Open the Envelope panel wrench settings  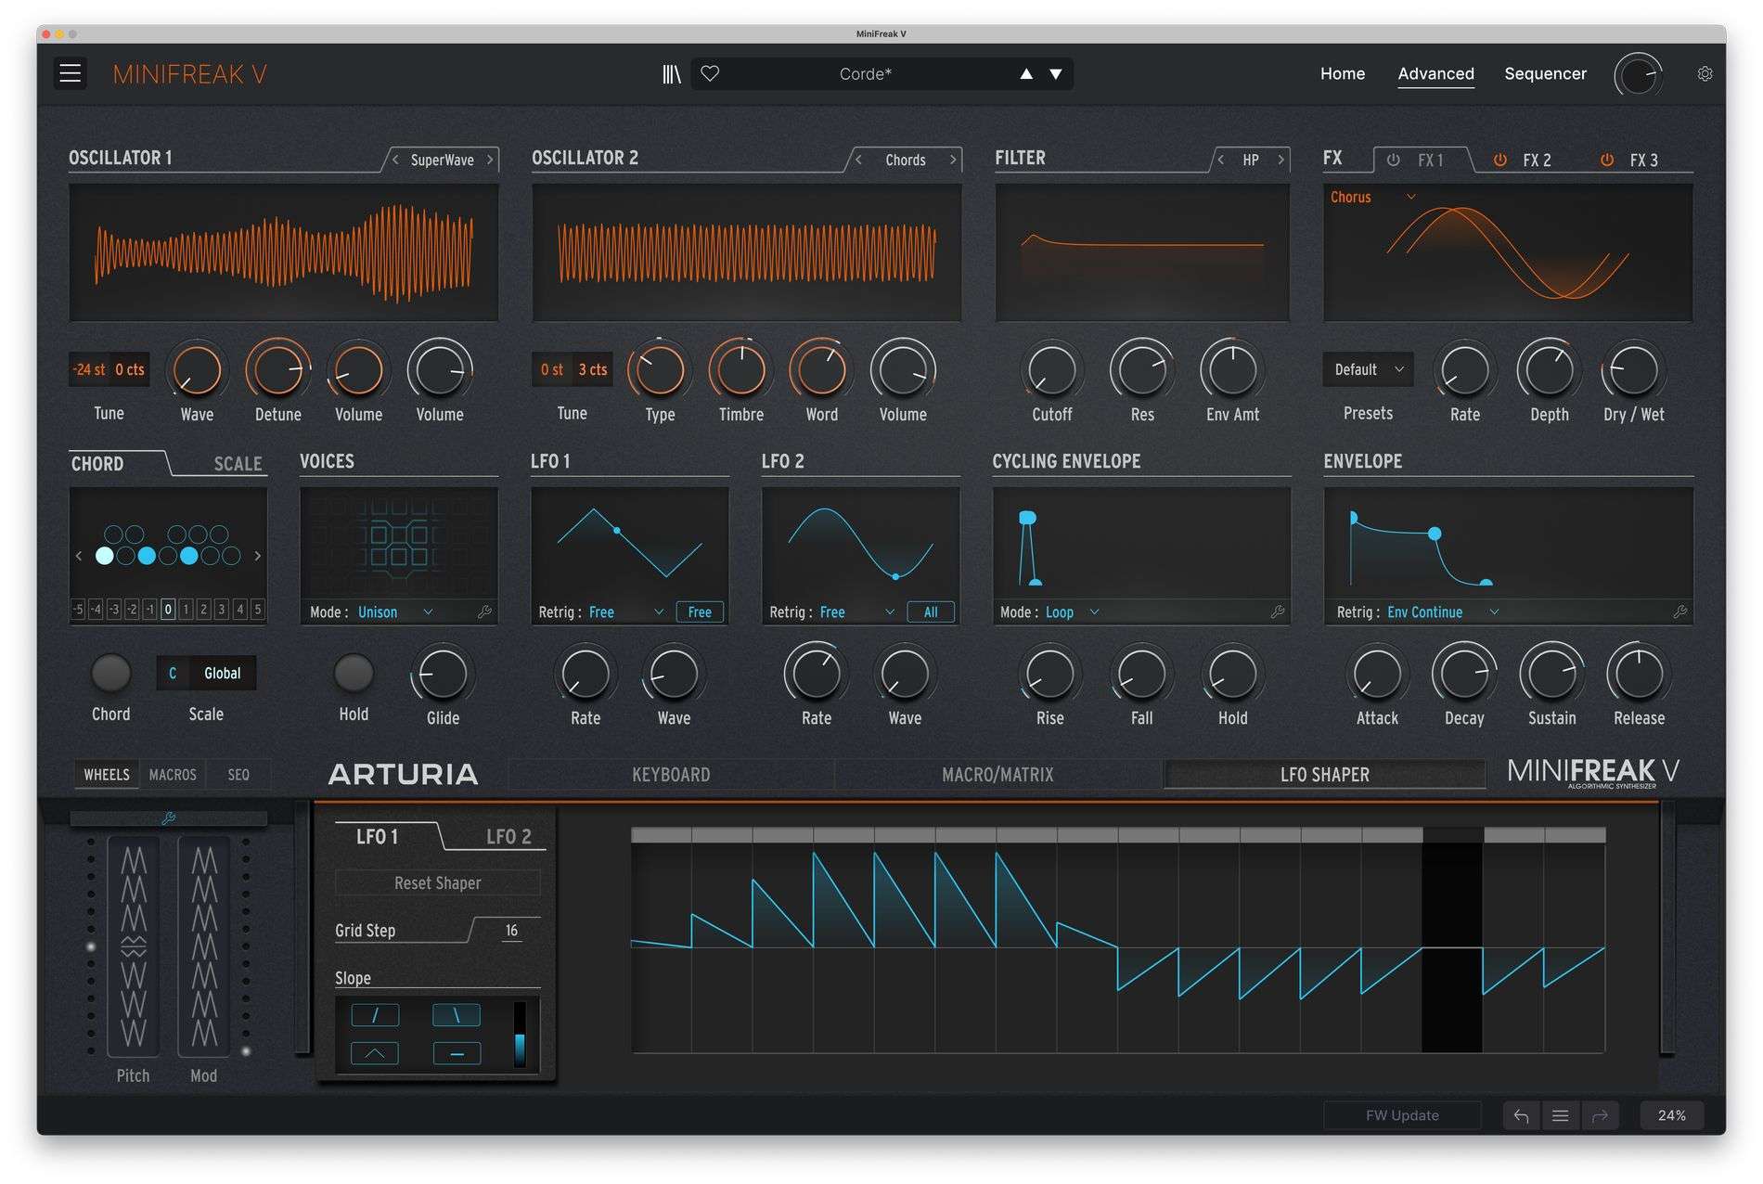coord(1679,612)
